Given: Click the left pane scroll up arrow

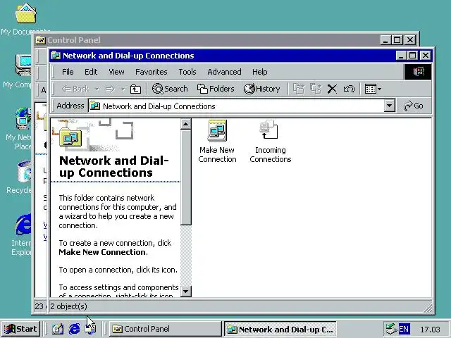Looking at the screenshot, I should (186, 124).
